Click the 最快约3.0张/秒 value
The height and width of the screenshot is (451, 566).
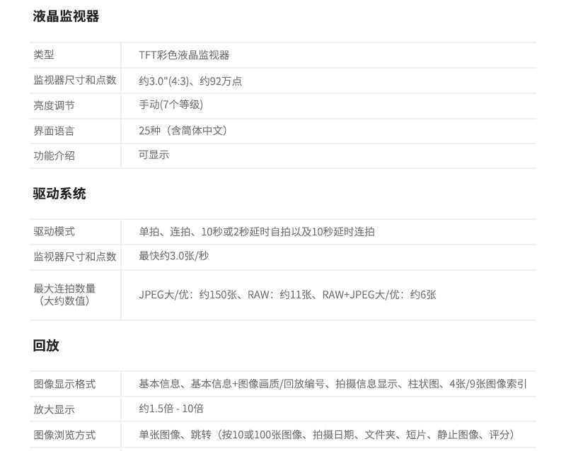click(x=174, y=256)
